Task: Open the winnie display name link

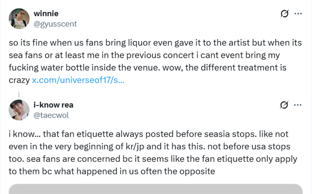Action: [46, 14]
